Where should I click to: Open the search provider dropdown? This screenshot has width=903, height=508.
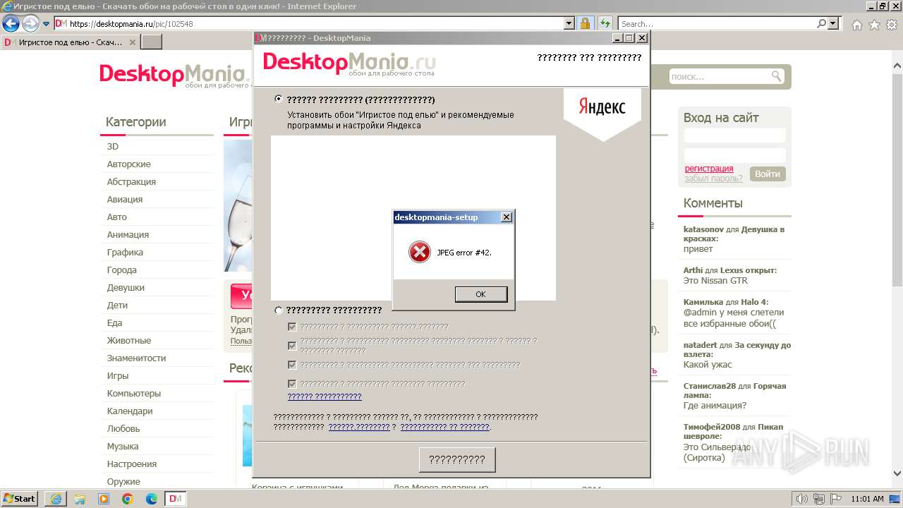click(834, 23)
